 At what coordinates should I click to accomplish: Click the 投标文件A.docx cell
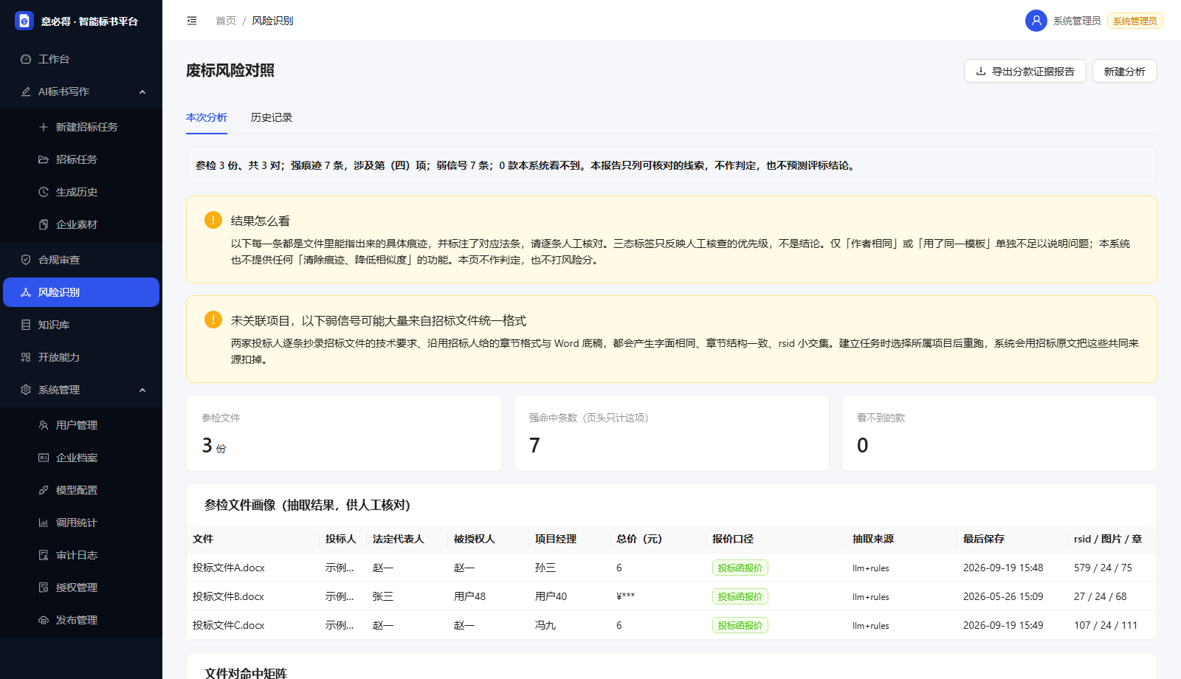(x=252, y=568)
